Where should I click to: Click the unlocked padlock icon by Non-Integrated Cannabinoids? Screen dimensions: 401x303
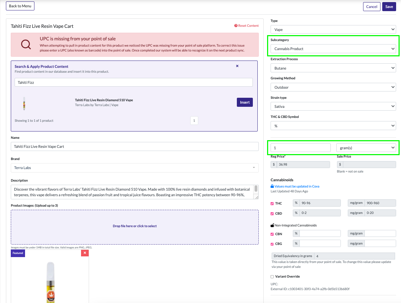coord(272,225)
